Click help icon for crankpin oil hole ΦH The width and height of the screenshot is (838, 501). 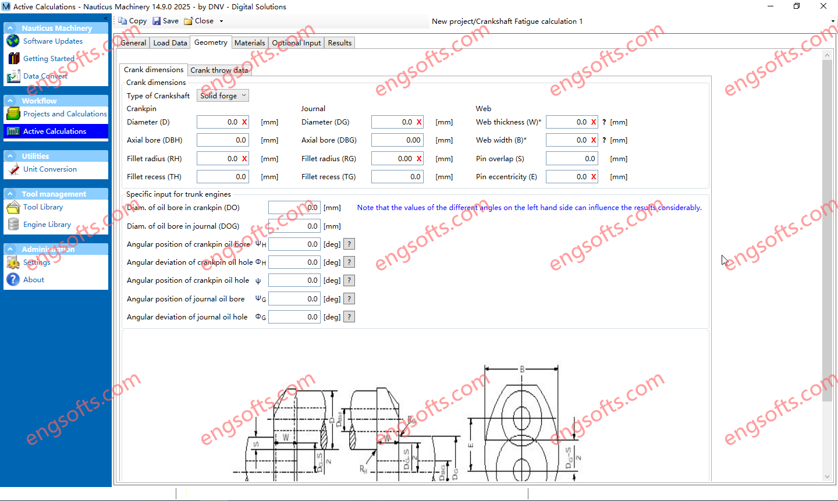tap(349, 262)
